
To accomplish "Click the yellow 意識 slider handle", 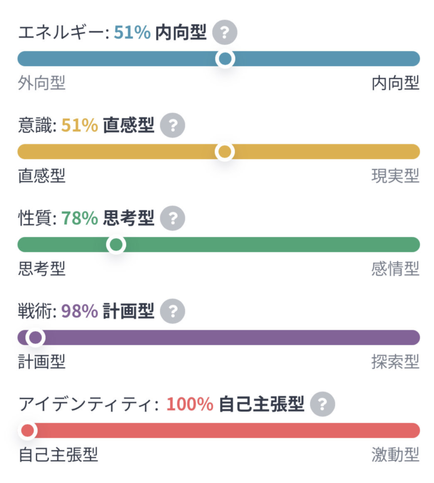I will (225, 152).
